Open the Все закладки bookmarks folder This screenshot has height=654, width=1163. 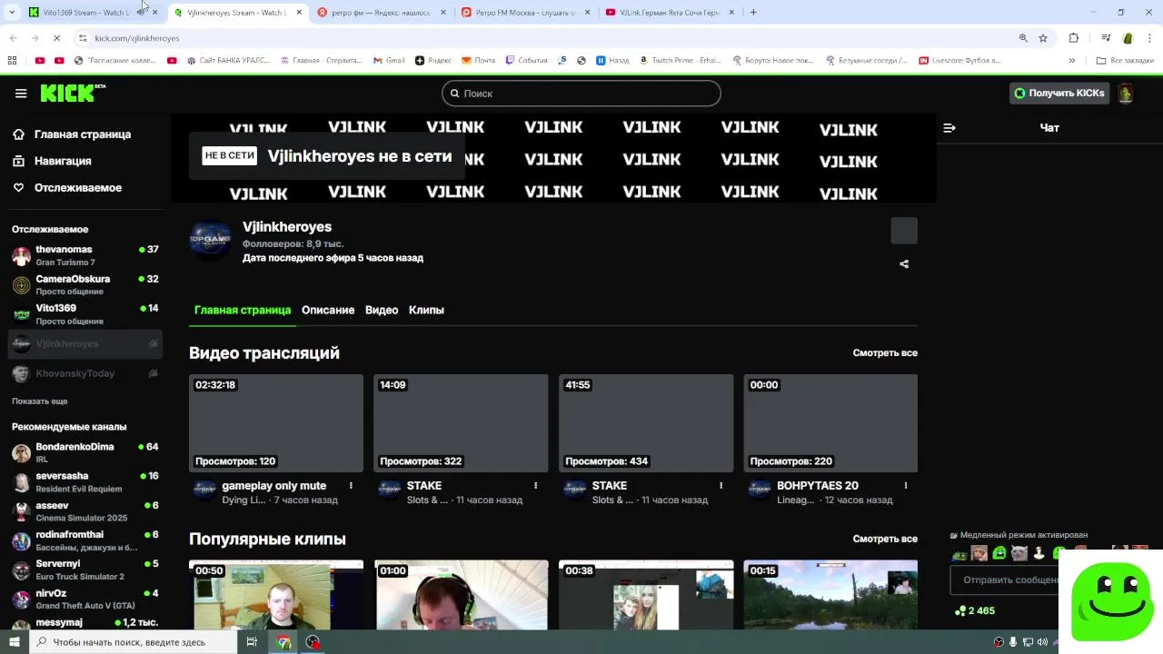(x=1125, y=61)
